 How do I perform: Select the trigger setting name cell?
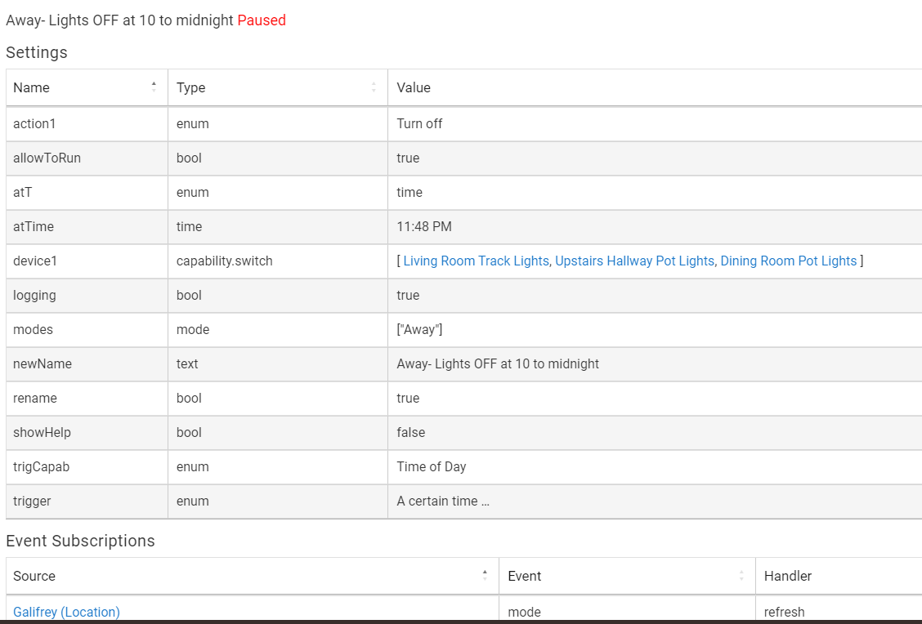(32, 501)
